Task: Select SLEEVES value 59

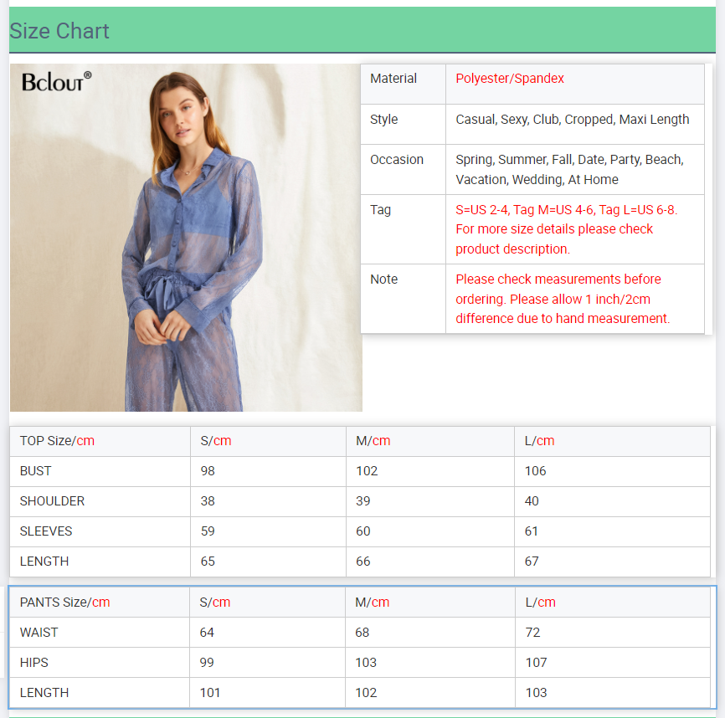Action: point(208,531)
